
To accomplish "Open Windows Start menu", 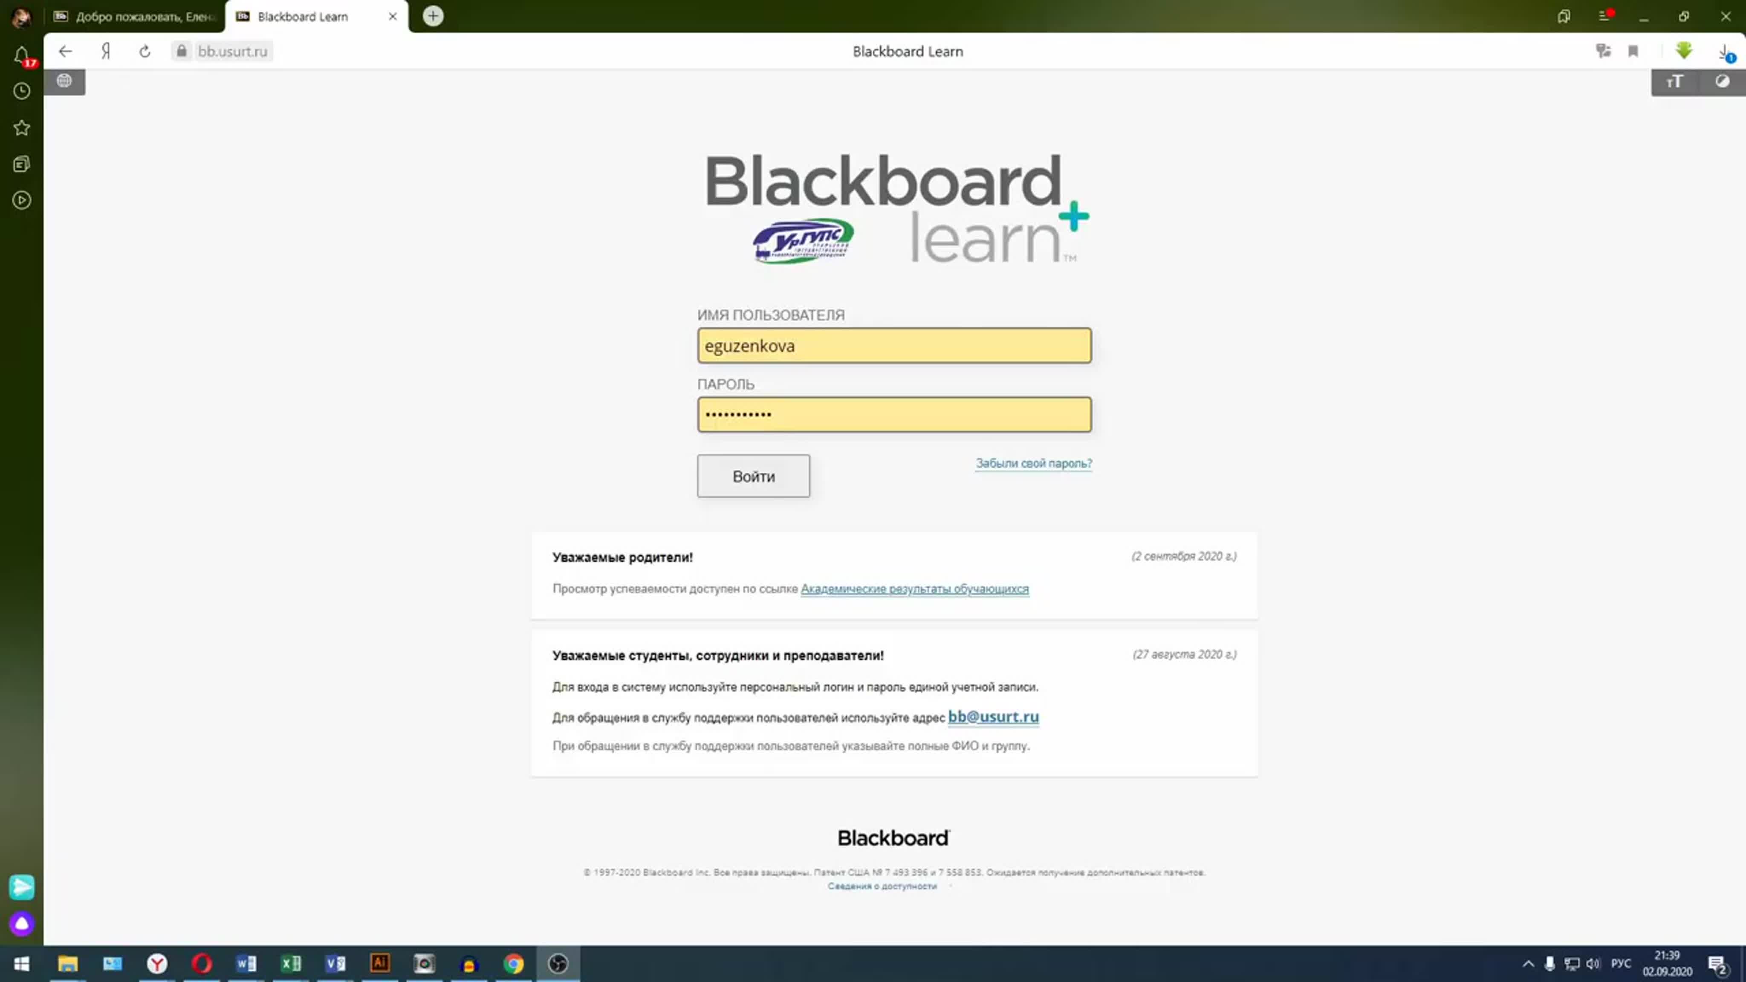I will point(21,963).
